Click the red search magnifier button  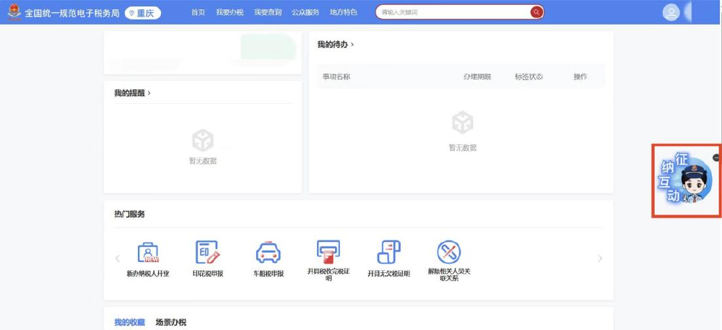(536, 12)
